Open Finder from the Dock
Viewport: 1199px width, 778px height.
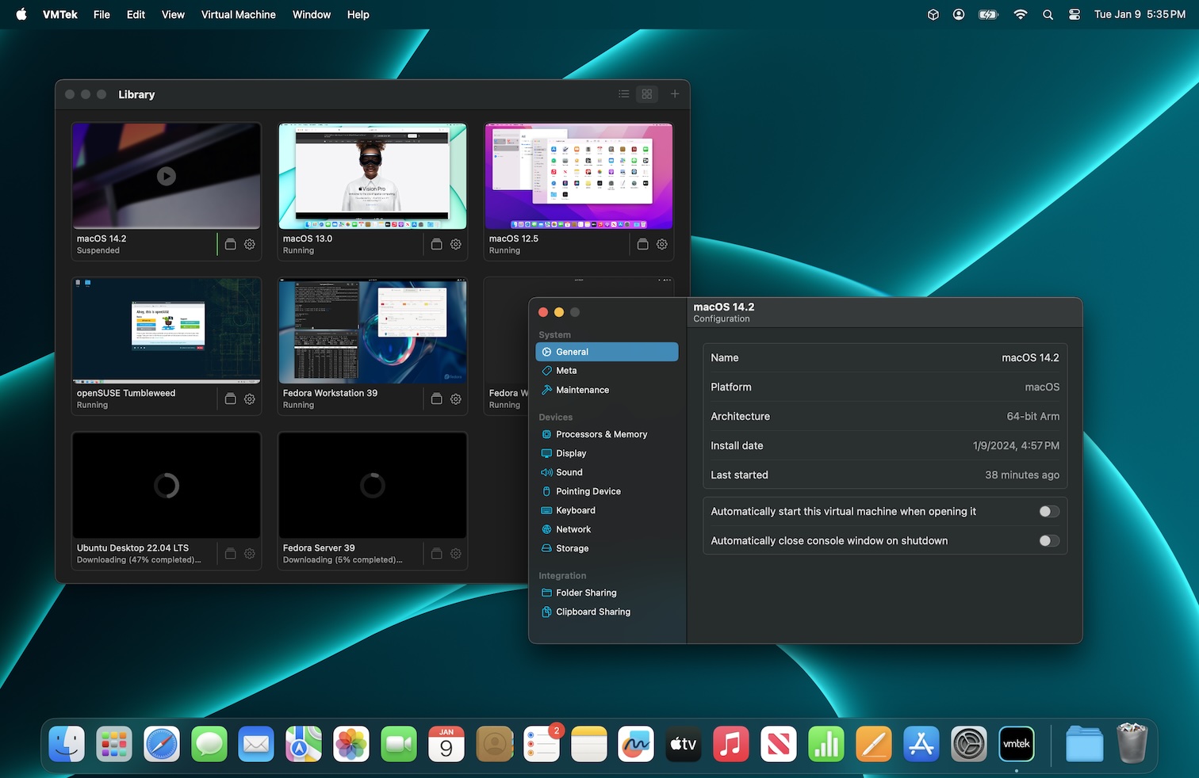pos(67,744)
